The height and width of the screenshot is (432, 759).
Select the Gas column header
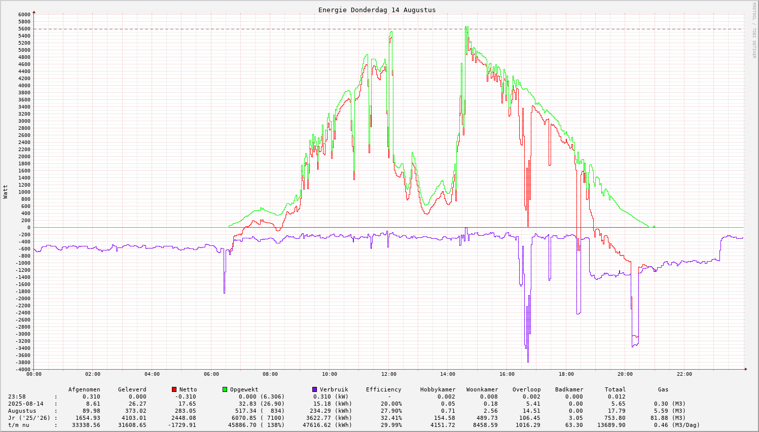tap(663, 389)
